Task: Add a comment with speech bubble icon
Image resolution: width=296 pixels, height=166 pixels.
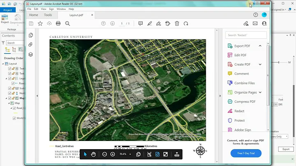Action: 141,23
